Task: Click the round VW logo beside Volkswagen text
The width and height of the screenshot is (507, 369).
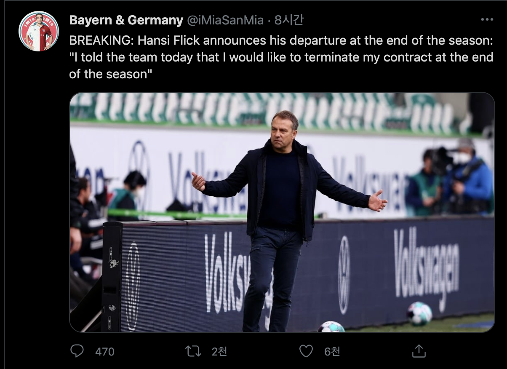Action: [344, 274]
